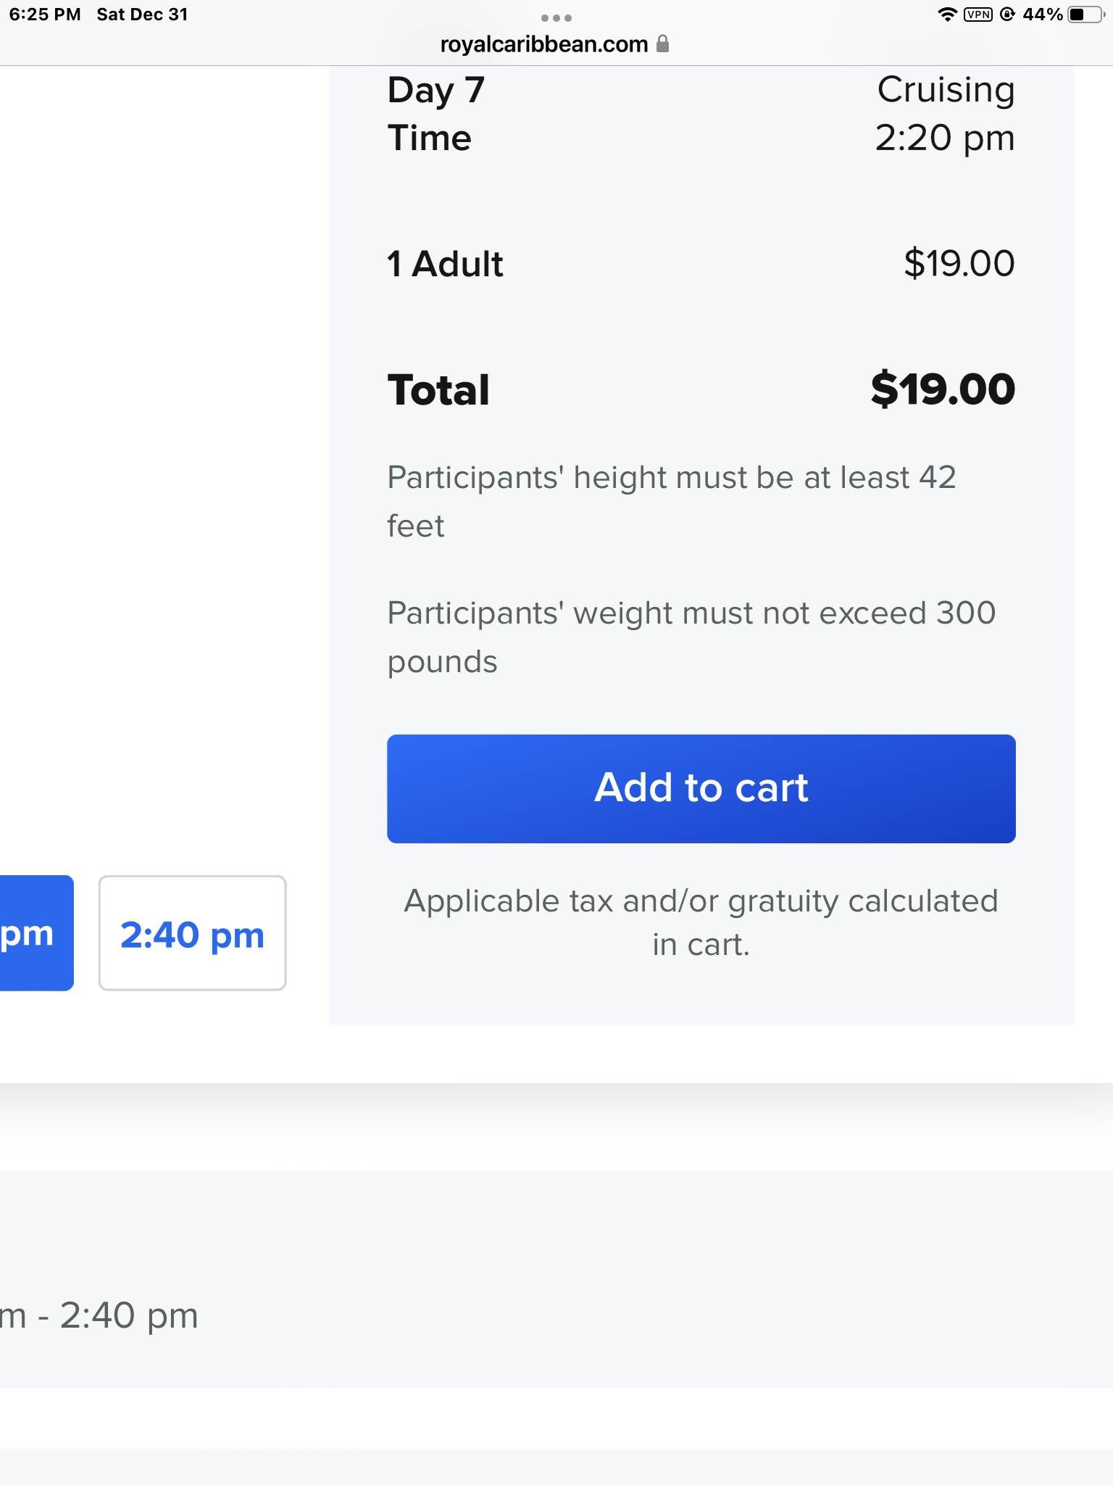The image size is (1113, 1485).
Task: Tap the Add to cart button
Action: pyautogui.click(x=701, y=788)
